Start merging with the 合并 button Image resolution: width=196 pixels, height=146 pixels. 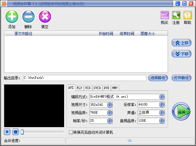click(x=181, y=112)
